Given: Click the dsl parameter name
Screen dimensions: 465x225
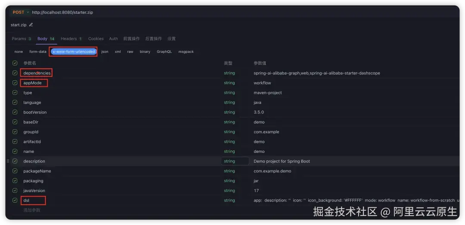Looking at the screenshot, I should 26,200.
